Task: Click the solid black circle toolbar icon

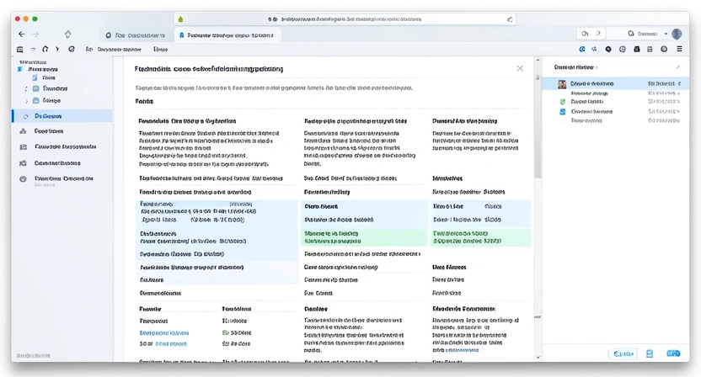Action: point(608,49)
